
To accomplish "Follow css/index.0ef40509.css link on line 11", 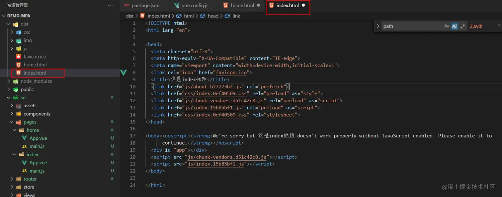I will [x=216, y=94].
